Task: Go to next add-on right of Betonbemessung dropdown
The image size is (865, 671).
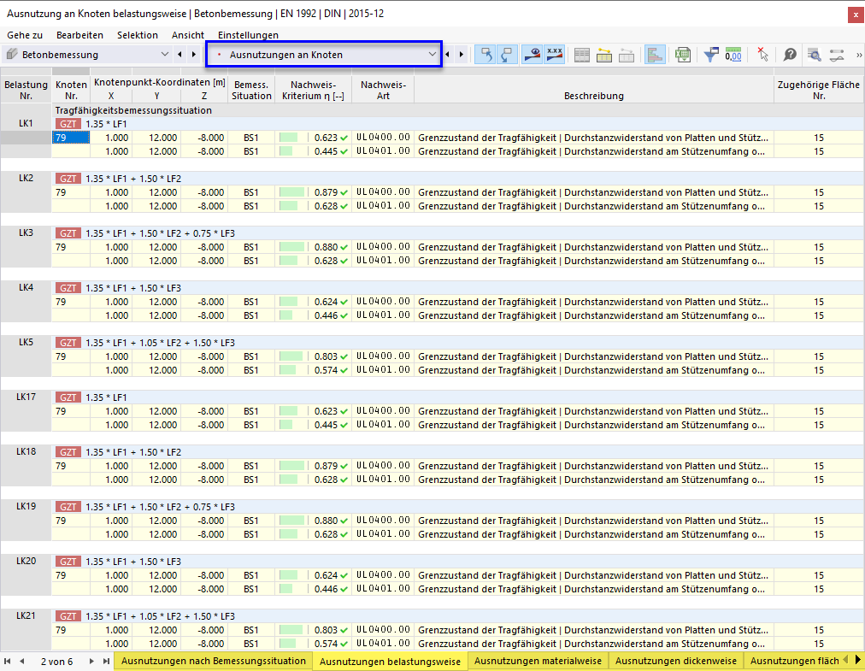Action: (194, 55)
